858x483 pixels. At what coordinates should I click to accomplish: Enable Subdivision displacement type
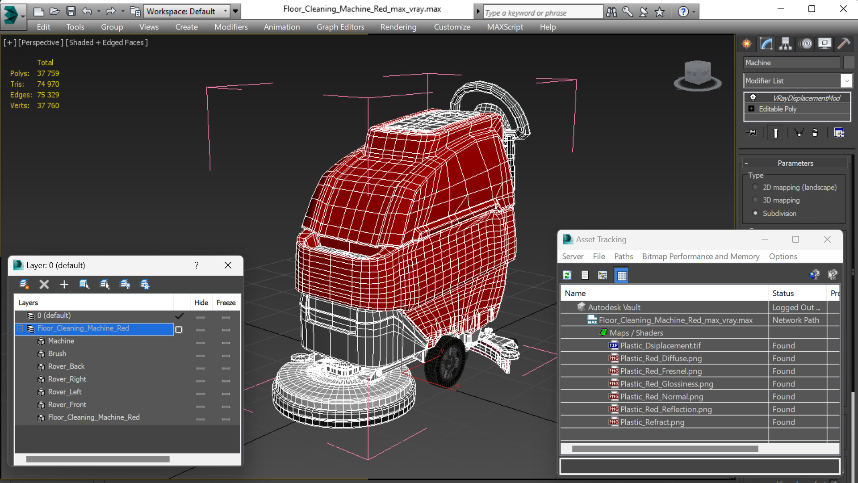(754, 213)
